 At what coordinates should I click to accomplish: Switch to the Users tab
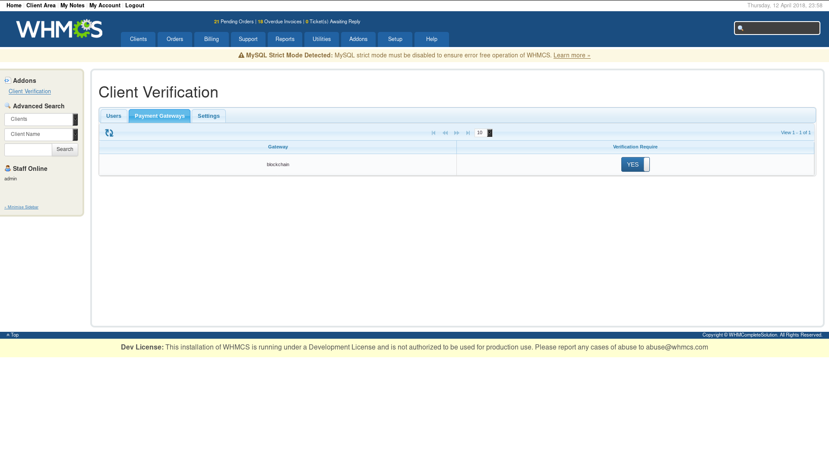pos(114,116)
